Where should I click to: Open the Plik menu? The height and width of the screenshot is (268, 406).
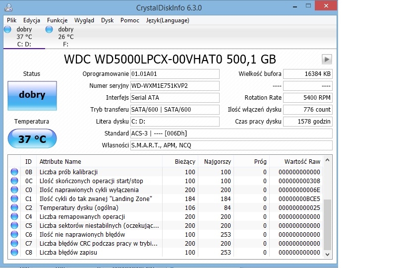[12, 20]
